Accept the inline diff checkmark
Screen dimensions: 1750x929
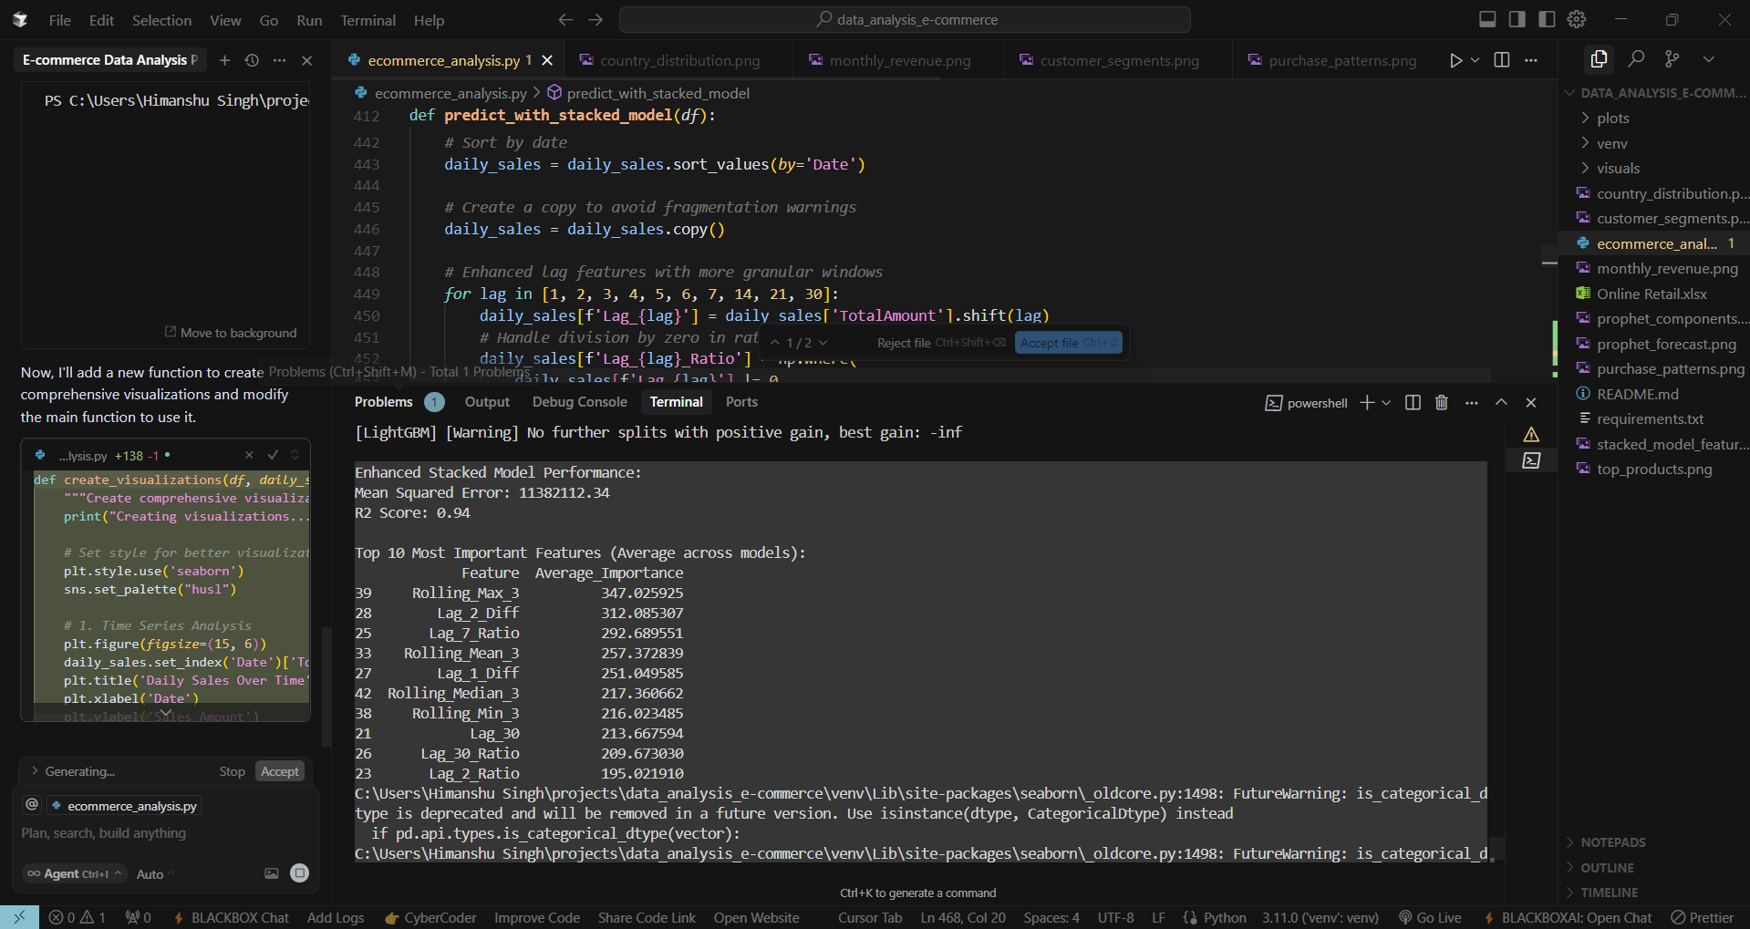pos(273,455)
